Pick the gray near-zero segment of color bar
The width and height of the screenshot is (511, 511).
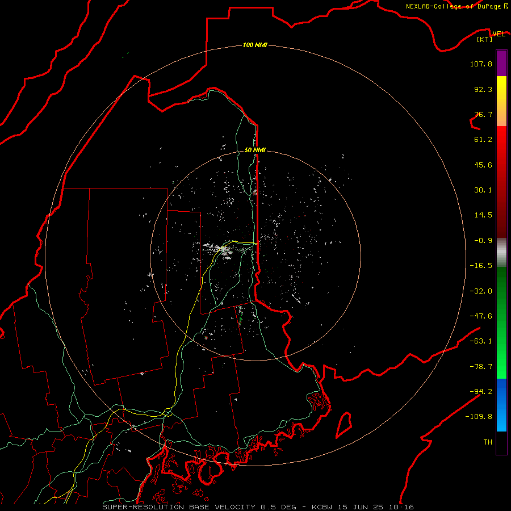[x=501, y=253]
